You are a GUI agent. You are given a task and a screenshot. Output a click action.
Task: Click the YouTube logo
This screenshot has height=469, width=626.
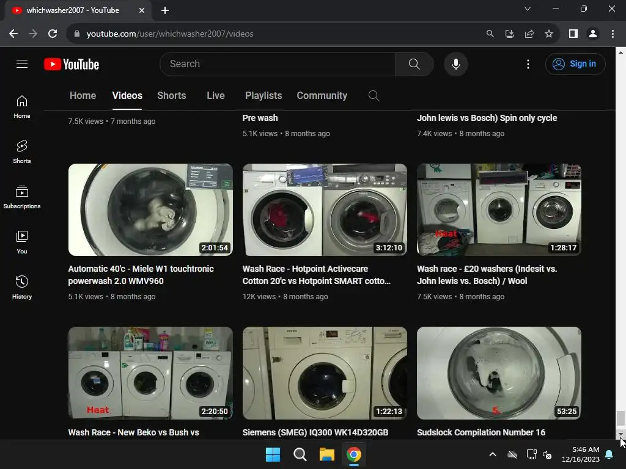click(72, 64)
